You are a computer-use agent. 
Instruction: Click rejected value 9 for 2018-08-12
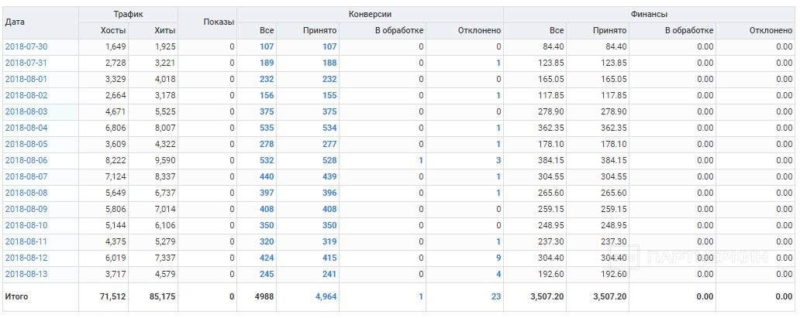[x=498, y=258]
